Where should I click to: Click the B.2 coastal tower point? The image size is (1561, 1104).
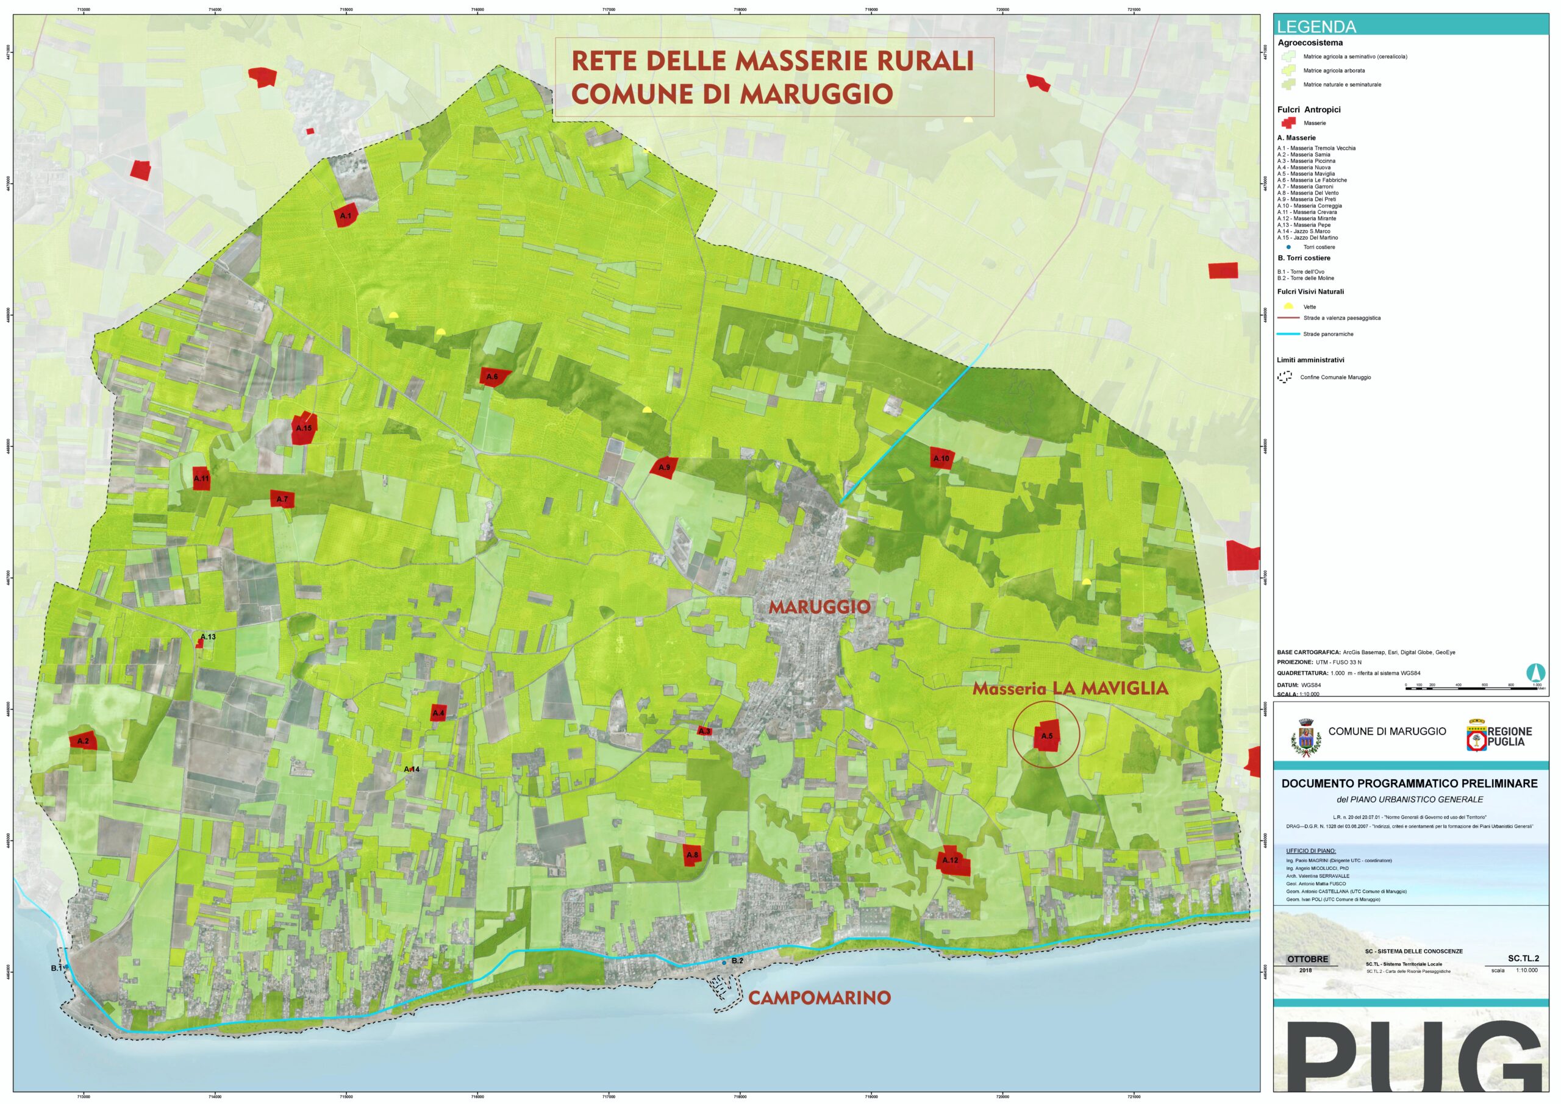coord(724,963)
